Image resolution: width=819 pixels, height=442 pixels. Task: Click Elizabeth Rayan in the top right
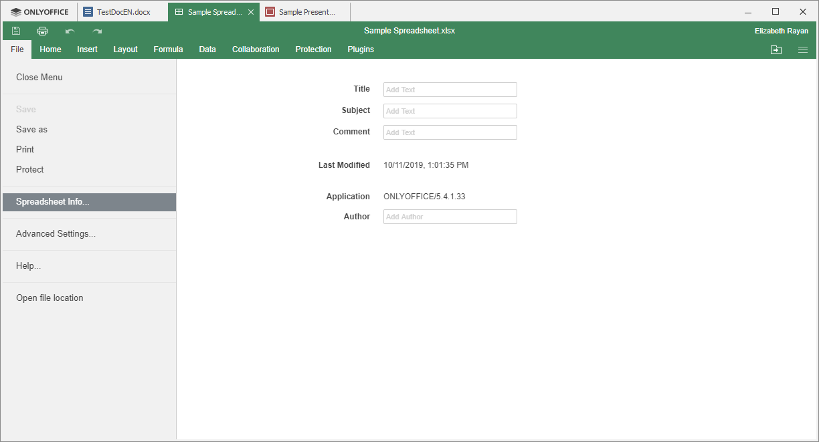coord(782,31)
